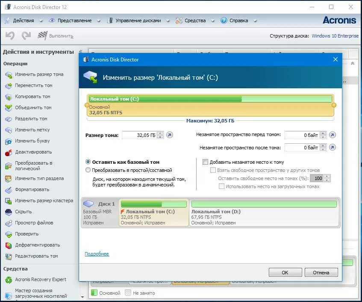Click maximize arrow next to Размер тома
The width and height of the screenshot is (362, 302).
coord(170,135)
